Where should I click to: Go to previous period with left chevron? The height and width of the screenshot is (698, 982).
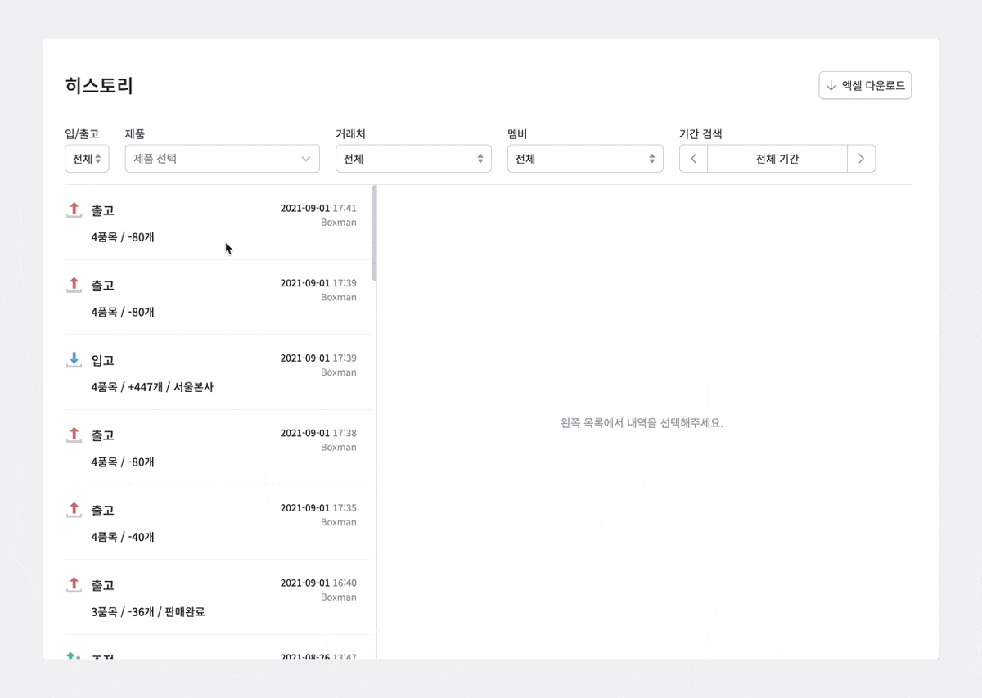(694, 159)
